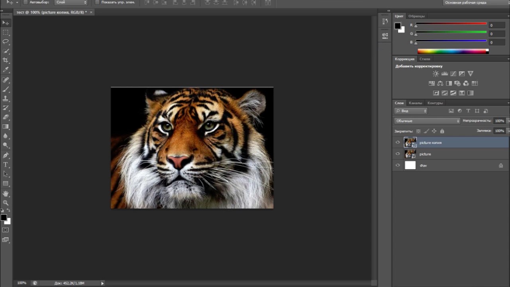
Task: Enable the Автовыбор checkbox
Action: pos(26,2)
